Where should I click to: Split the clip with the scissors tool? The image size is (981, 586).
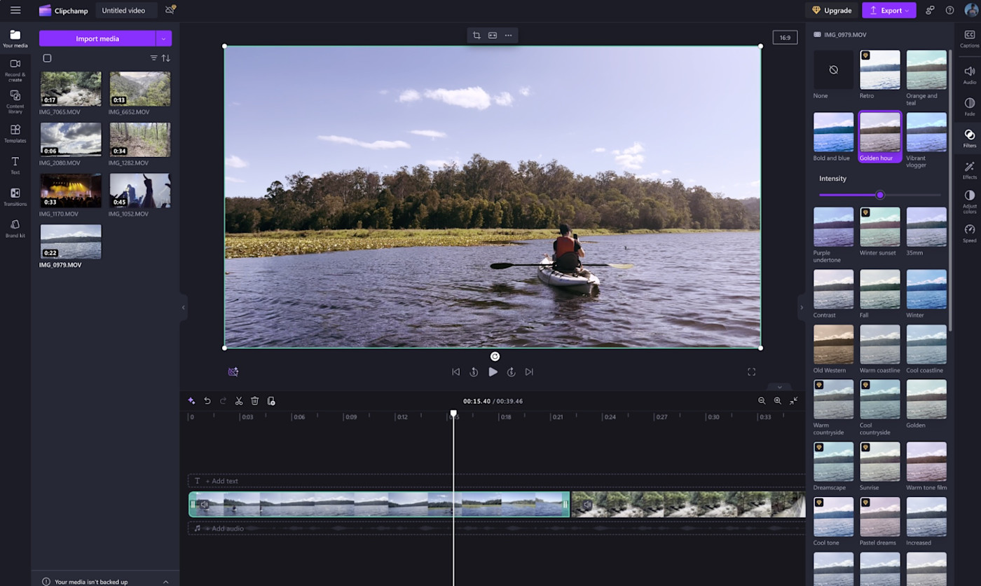click(239, 401)
